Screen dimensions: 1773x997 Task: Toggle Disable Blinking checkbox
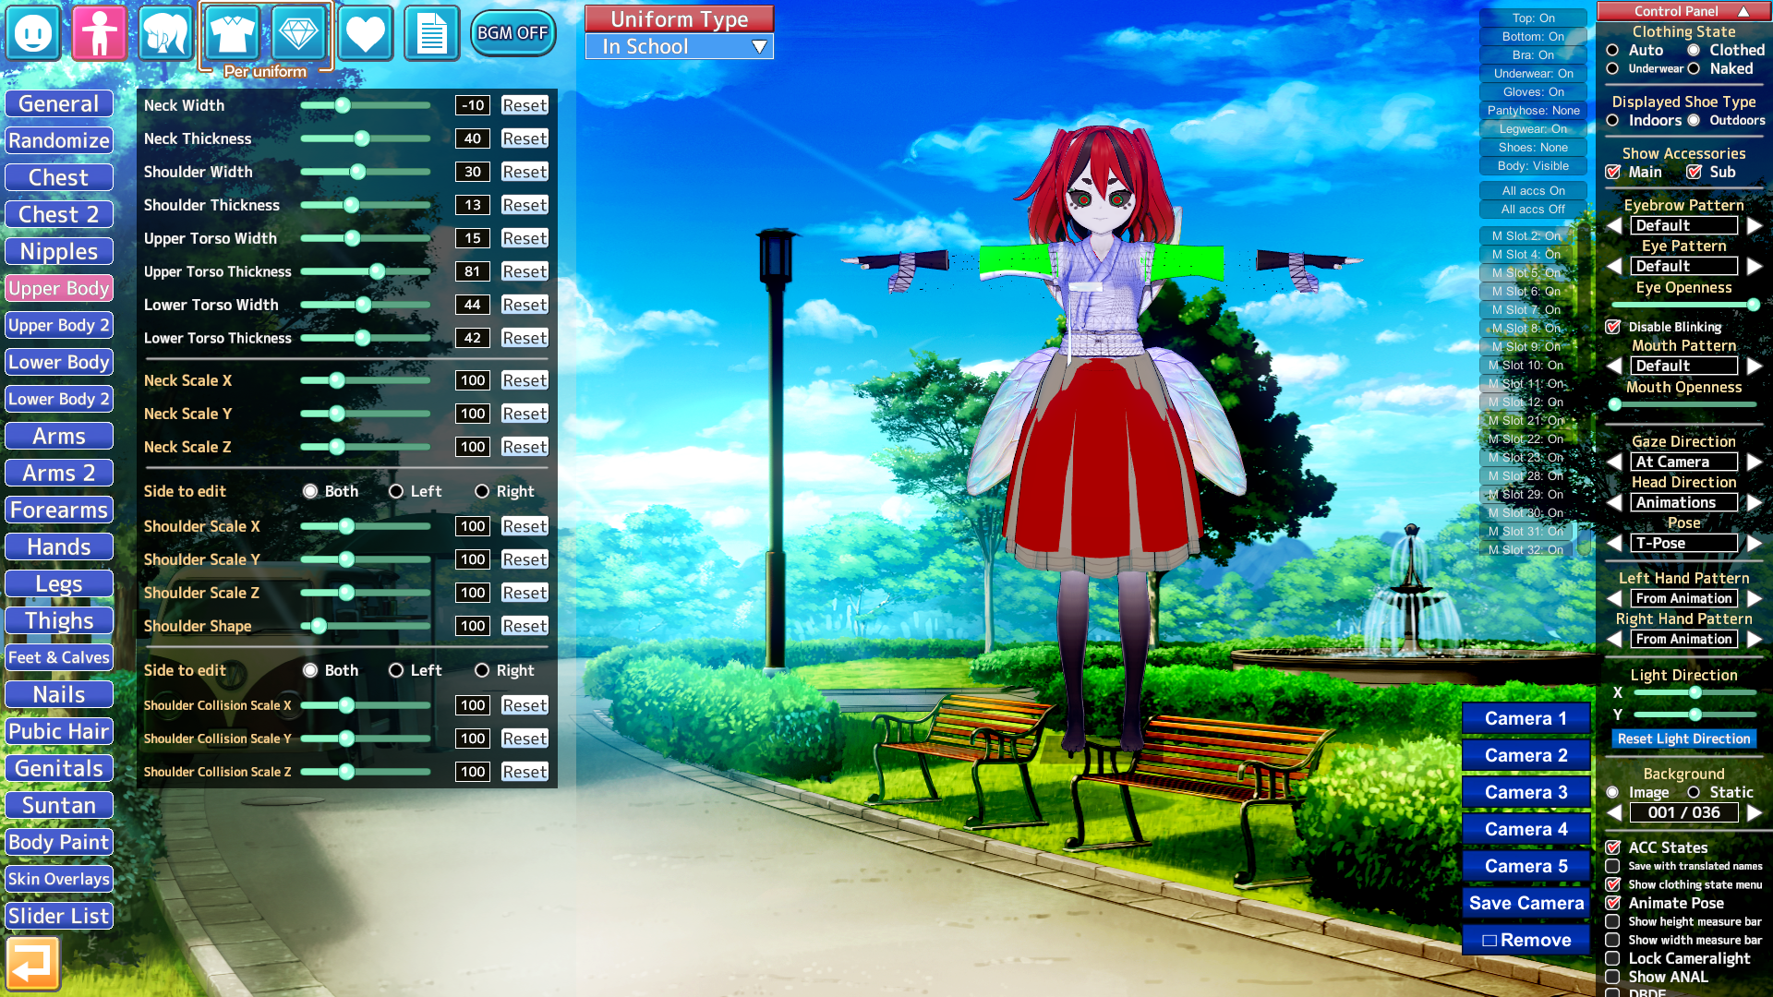1613,327
